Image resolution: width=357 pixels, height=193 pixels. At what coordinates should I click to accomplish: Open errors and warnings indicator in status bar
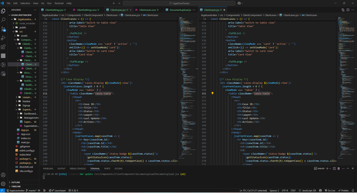tap(73, 190)
